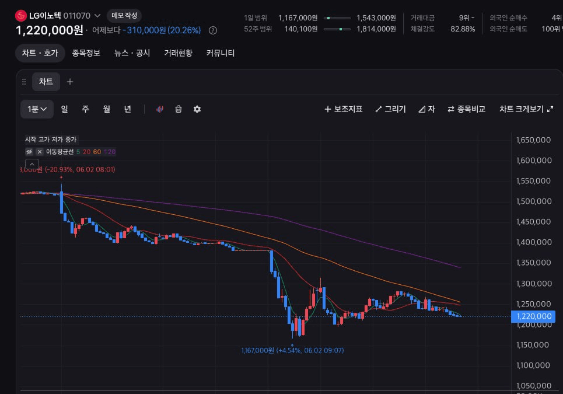Remove the 이동평균선 indicator with X
Viewport: 563px width, 394px height.
pos(40,152)
